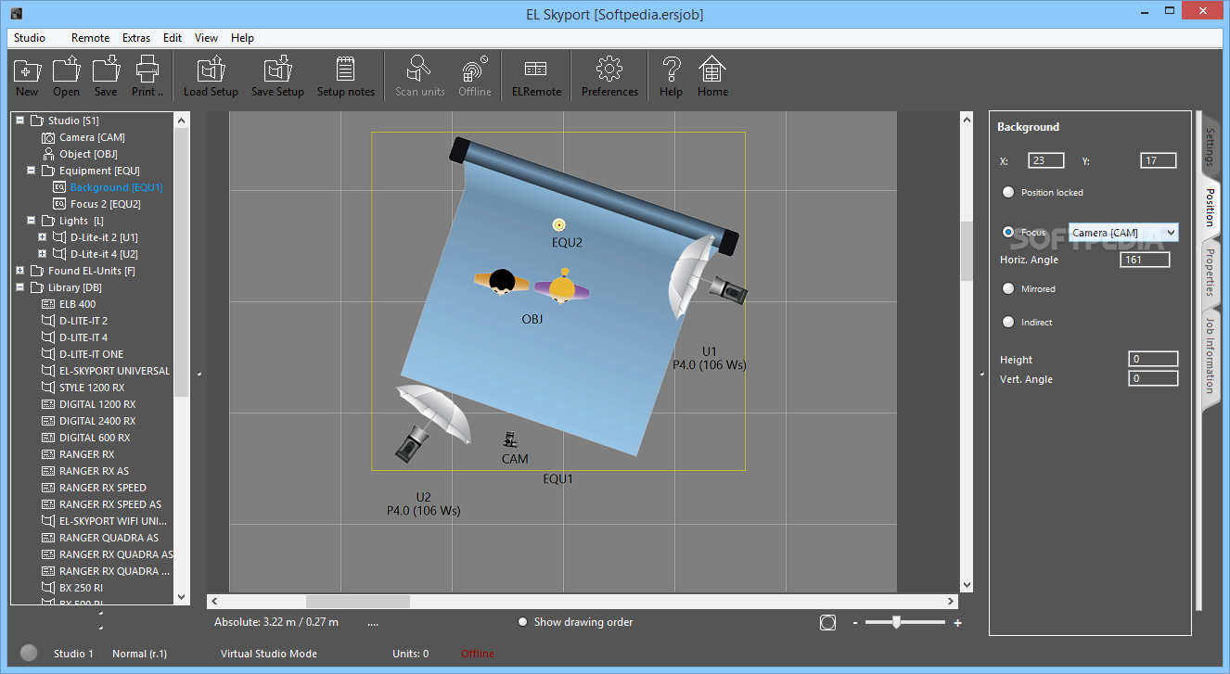Expand the D-Lite-it 4 [U2] node
Viewport: 1230px width, 674px height.
(43, 254)
